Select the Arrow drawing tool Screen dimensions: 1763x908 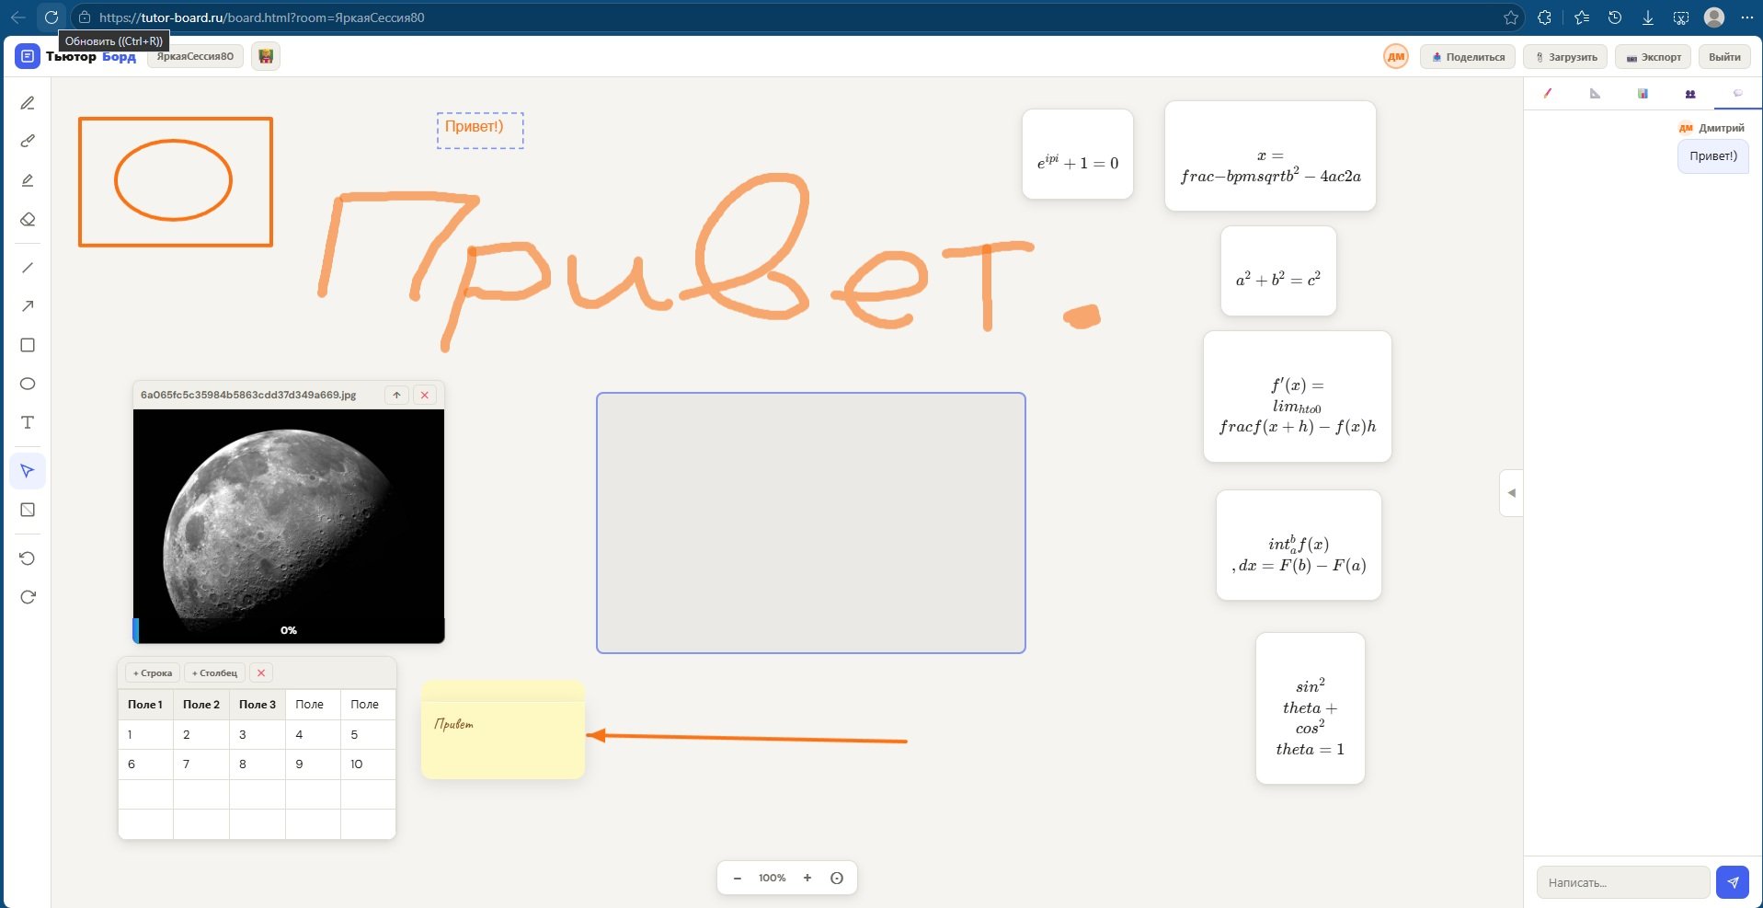28,306
